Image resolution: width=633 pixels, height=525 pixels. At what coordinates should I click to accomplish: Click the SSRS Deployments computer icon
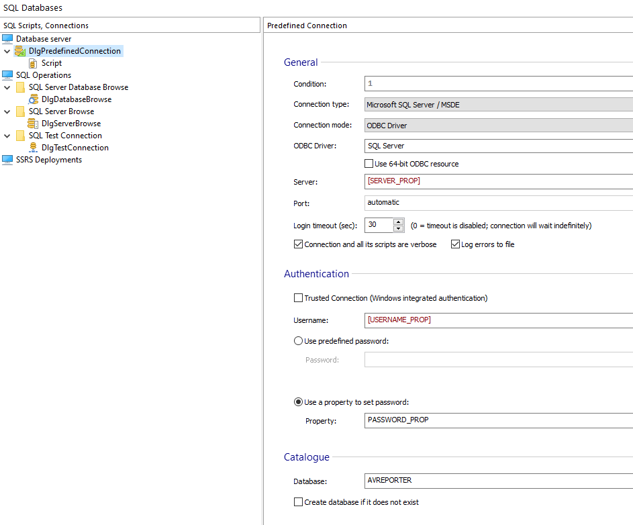[x=7, y=160]
